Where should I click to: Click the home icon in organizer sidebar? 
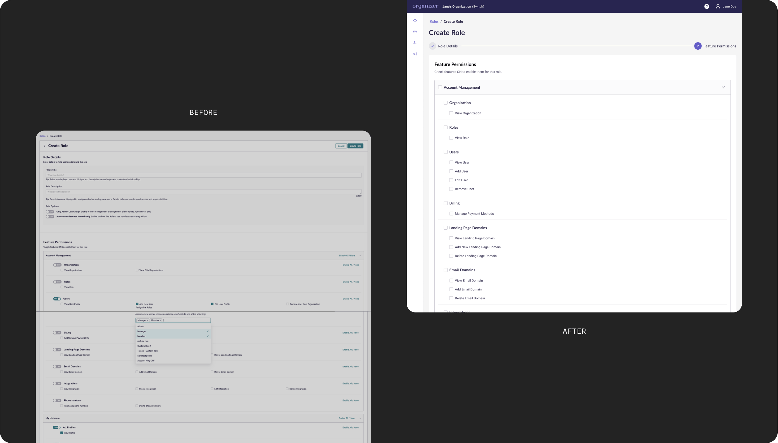click(415, 21)
